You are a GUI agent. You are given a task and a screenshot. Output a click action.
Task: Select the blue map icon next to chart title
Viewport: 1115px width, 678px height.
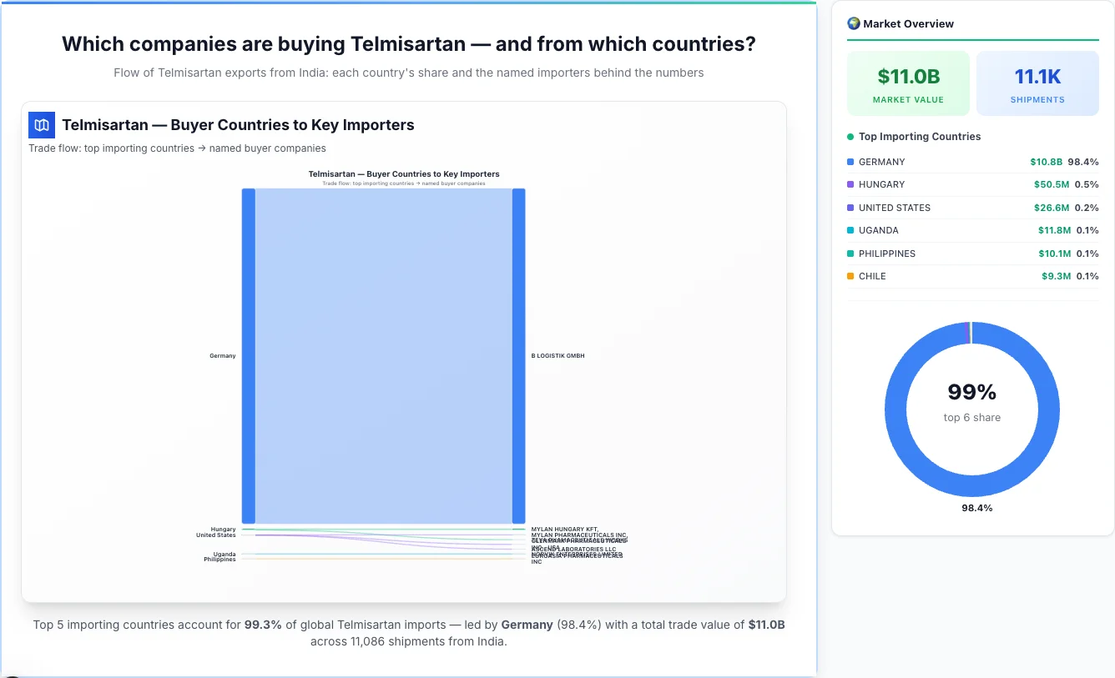point(40,124)
